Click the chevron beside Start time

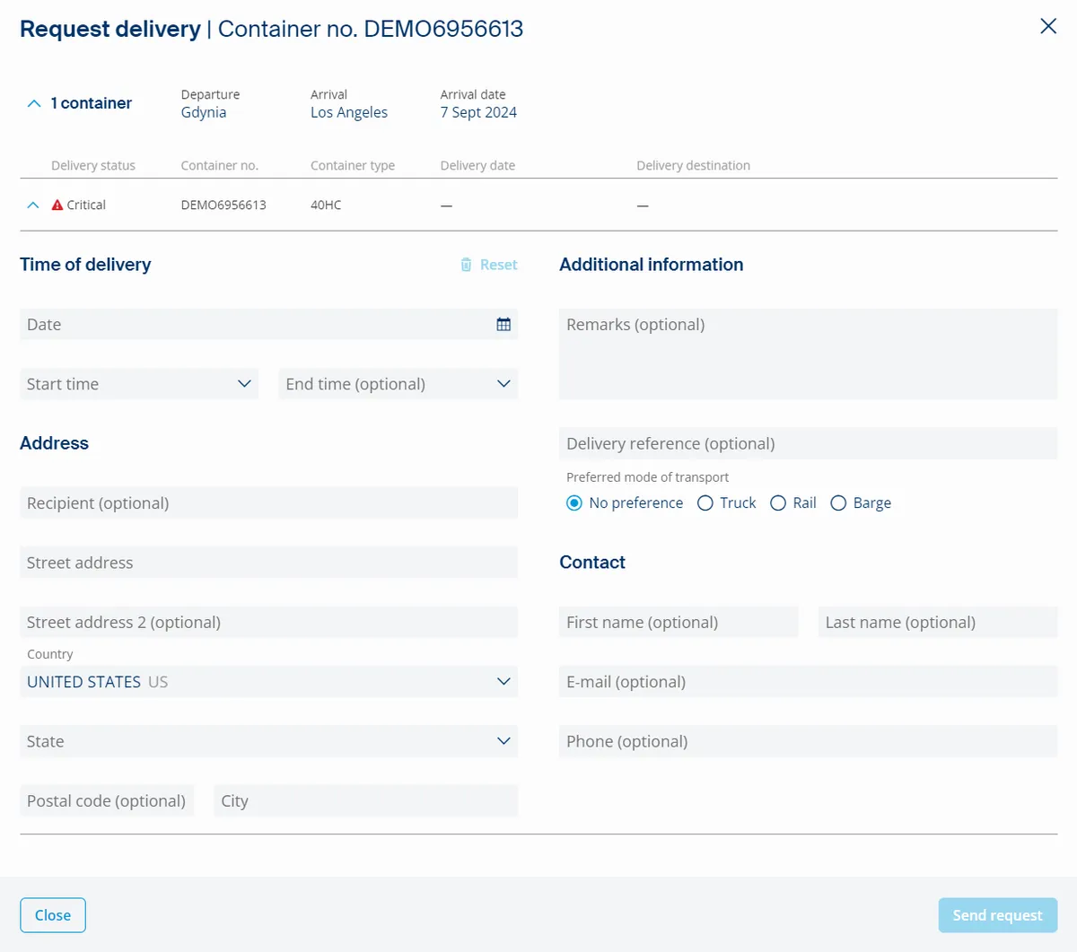click(x=243, y=383)
